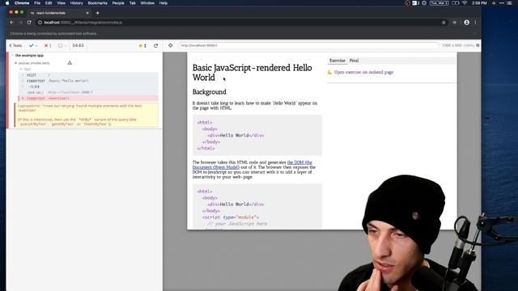Image resolution: width=518 pixels, height=291 pixels.
Task: Click the first Hello World HTML code block
Action: pyautogui.click(x=257, y=135)
